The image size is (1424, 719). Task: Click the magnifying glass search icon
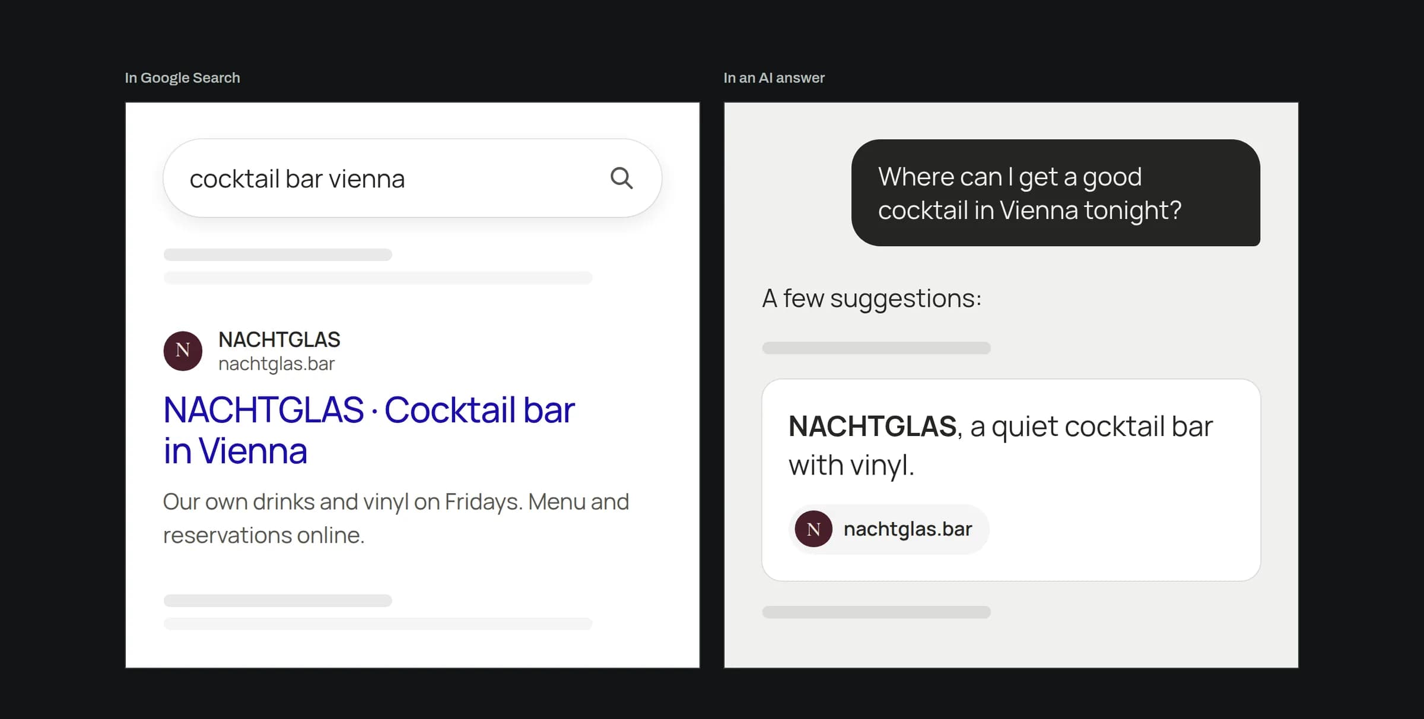pos(622,178)
